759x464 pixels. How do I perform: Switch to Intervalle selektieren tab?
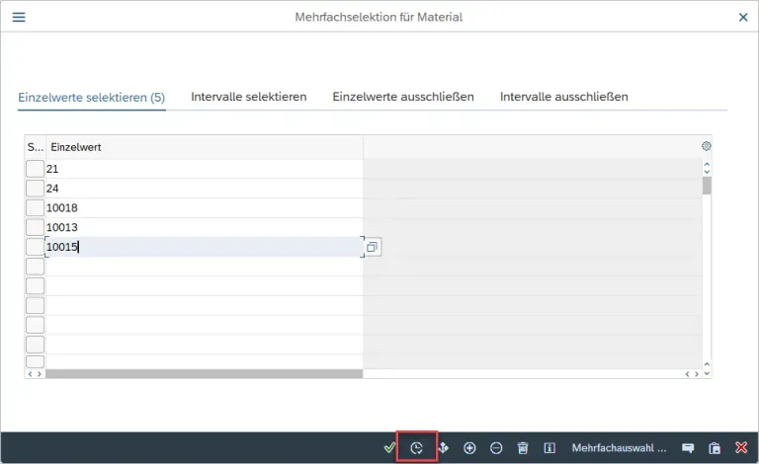pyautogui.click(x=248, y=97)
